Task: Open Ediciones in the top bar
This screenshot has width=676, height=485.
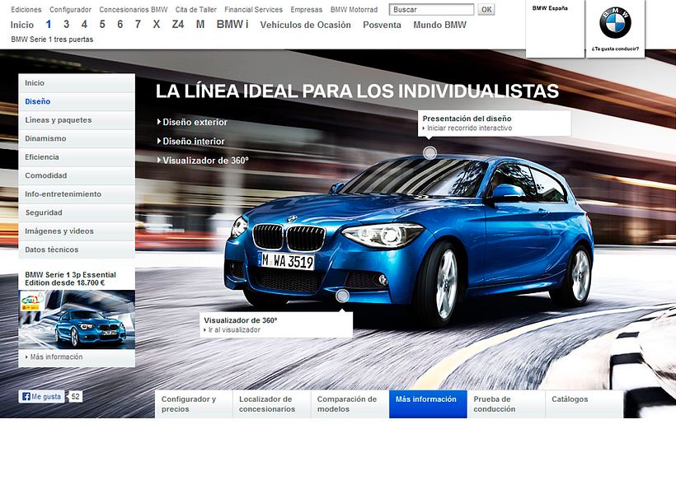Action: coord(26,10)
